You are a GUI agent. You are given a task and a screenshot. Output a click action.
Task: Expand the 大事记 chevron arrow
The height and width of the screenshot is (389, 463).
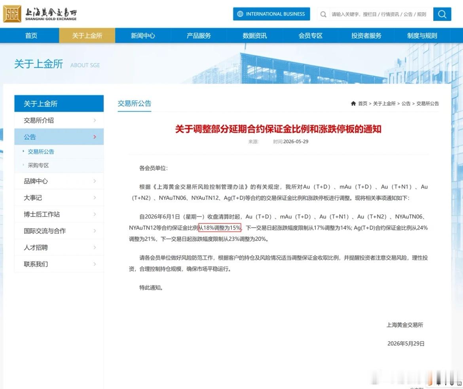pos(95,197)
